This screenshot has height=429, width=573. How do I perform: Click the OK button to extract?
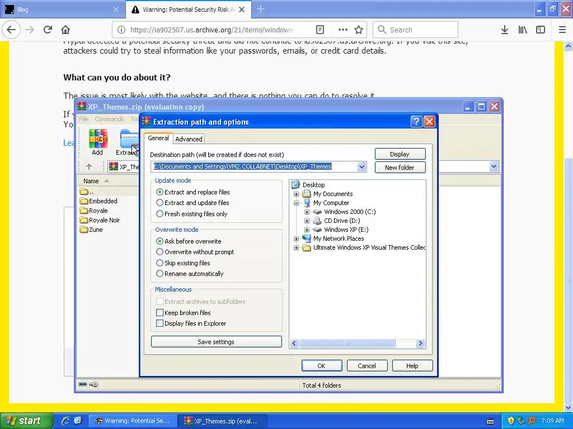(x=322, y=365)
